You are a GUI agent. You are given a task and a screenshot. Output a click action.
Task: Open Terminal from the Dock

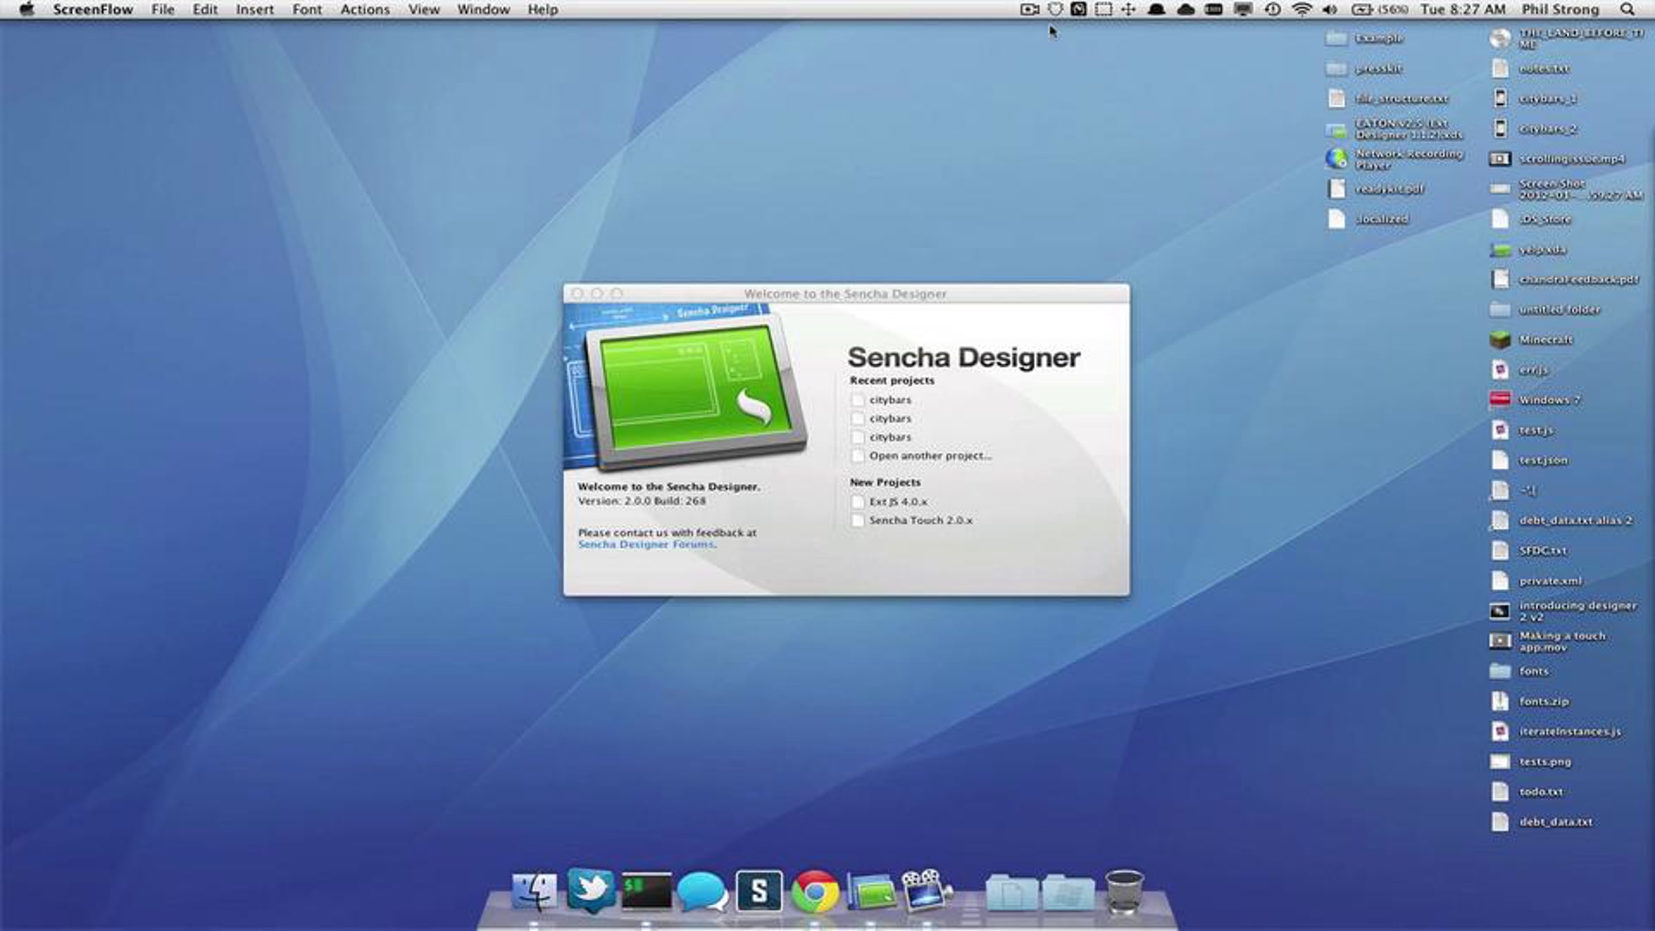click(x=646, y=891)
